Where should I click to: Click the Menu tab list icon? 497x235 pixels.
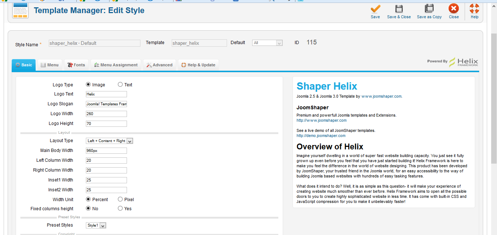point(43,65)
